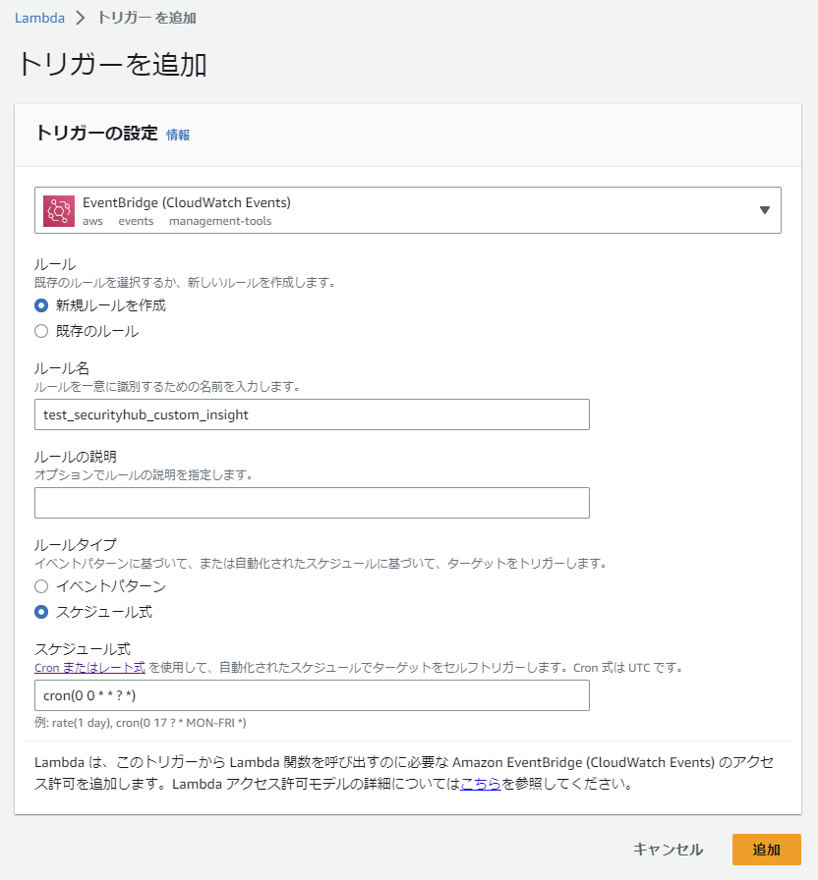Open the Cron またはレート式 link
The image size is (818, 880).
tap(89, 667)
